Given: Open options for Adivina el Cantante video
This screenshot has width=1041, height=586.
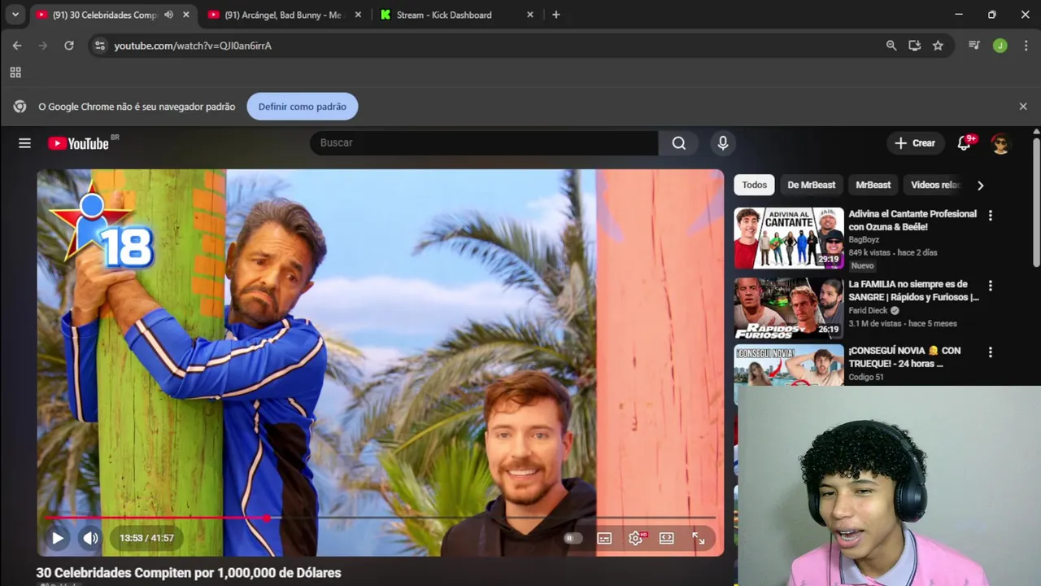Looking at the screenshot, I should (x=990, y=216).
